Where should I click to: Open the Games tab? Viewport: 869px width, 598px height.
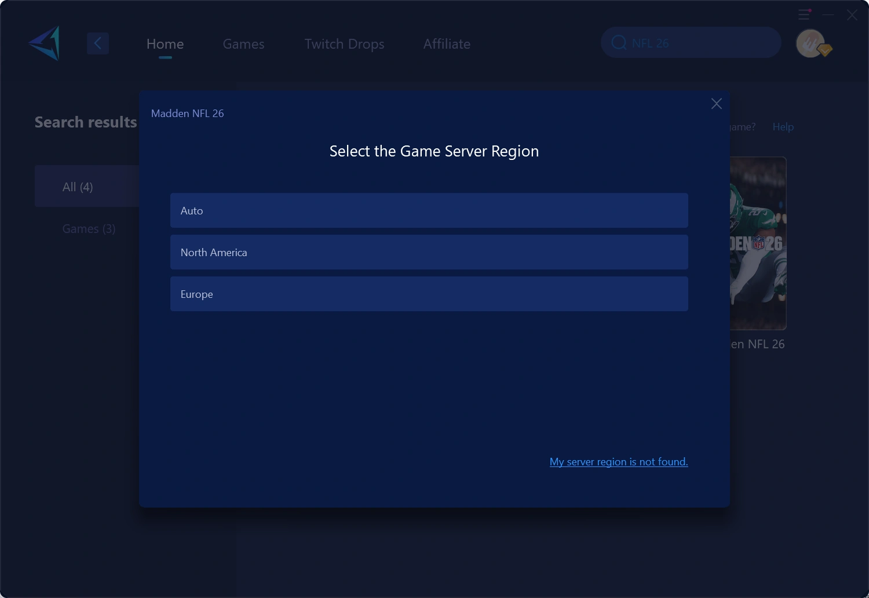pos(243,44)
